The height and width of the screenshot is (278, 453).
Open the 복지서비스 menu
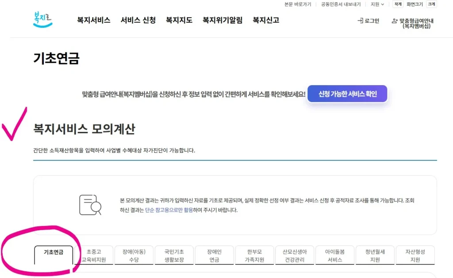point(93,19)
